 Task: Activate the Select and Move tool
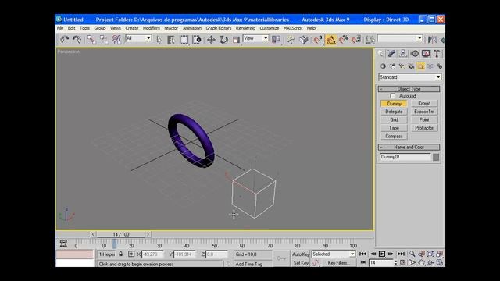pyautogui.click(x=211, y=40)
